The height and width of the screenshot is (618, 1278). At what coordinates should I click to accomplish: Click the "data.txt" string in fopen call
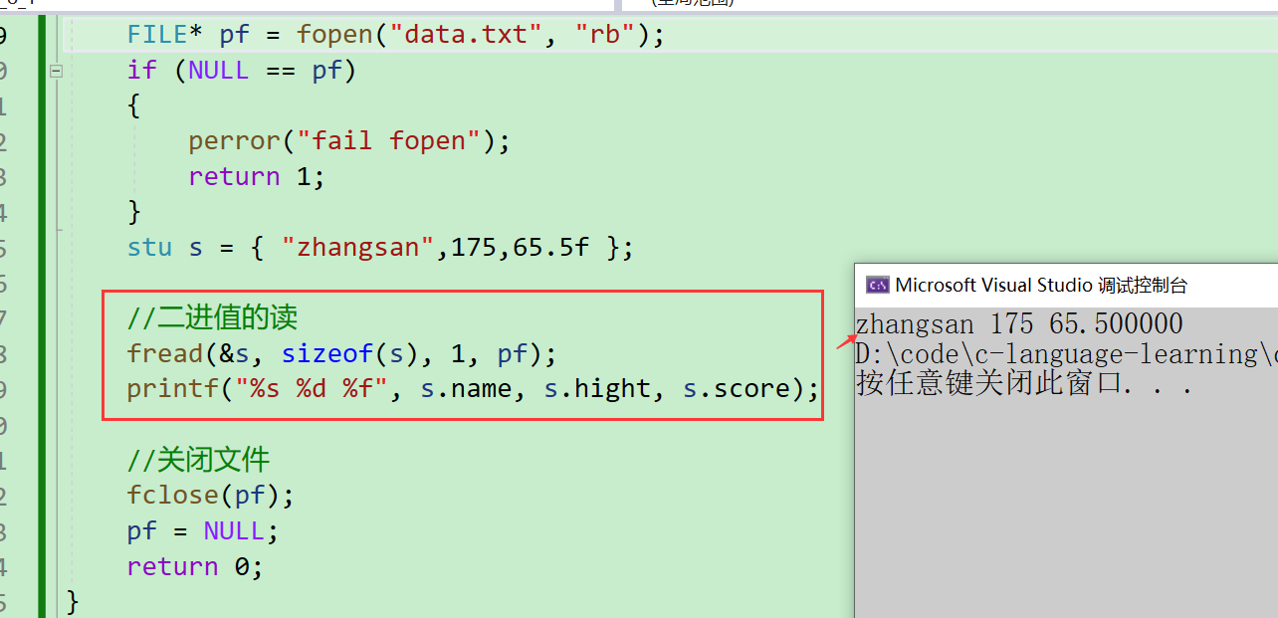pos(467,35)
